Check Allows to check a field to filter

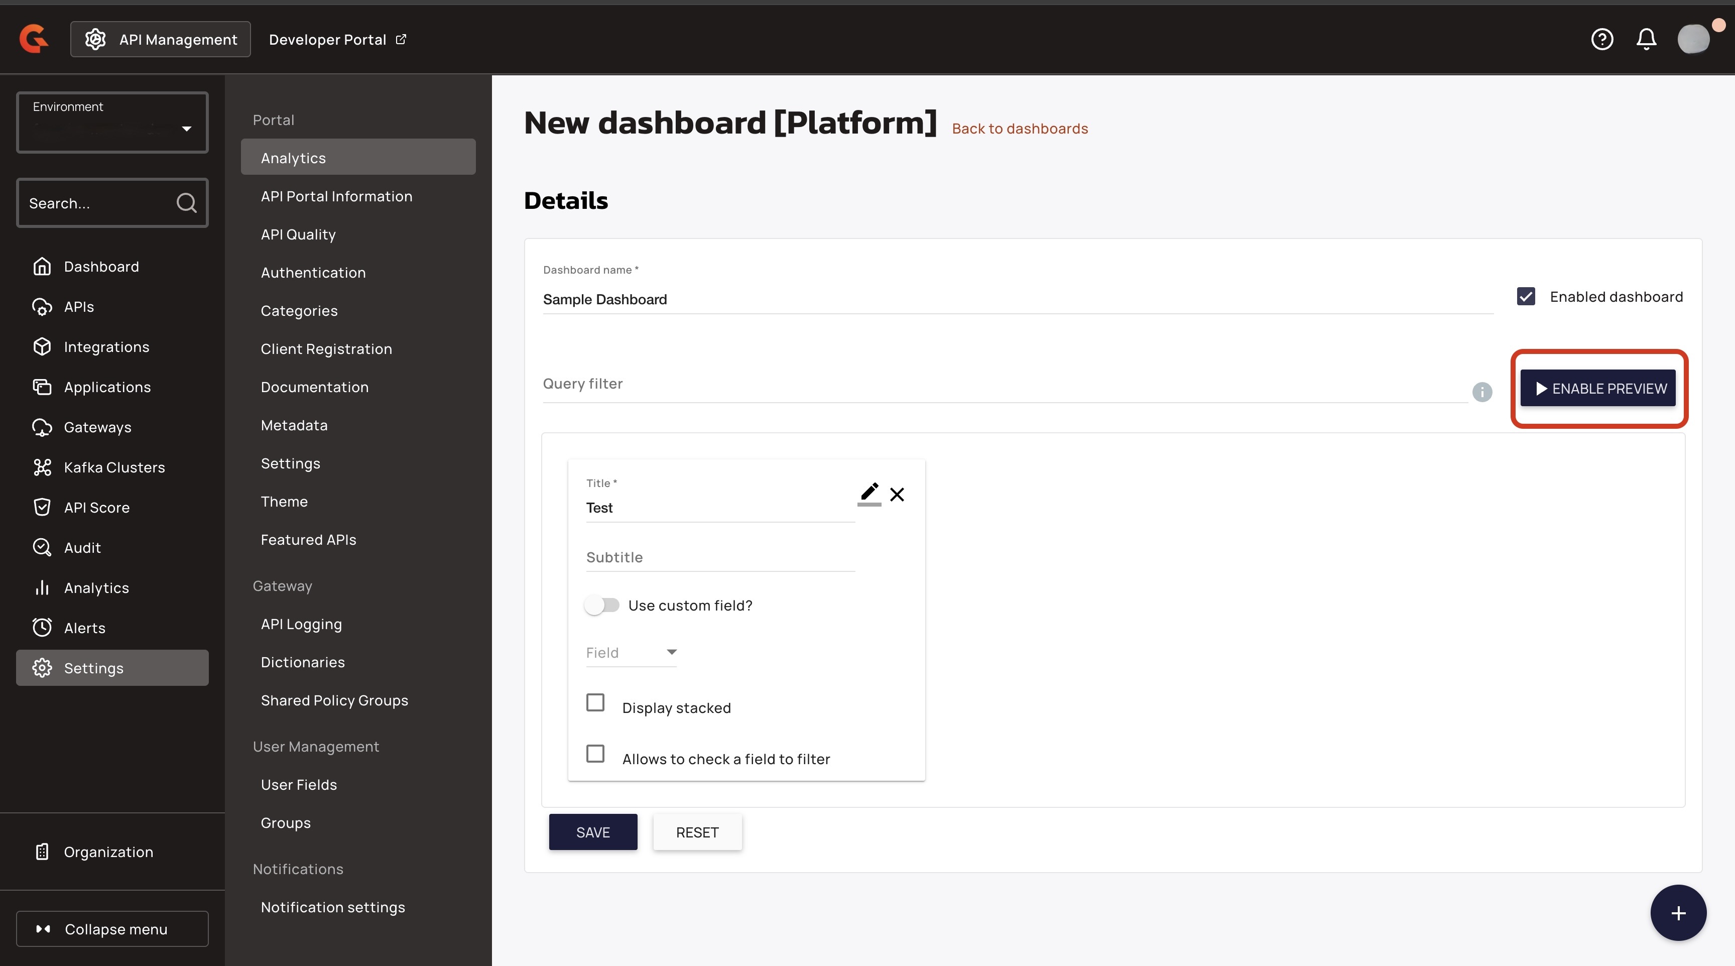595,754
